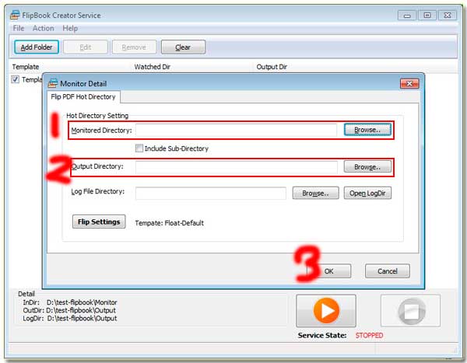Open the File menu
Image resolution: width=467 pixels, height=363 pixels.
19,28
